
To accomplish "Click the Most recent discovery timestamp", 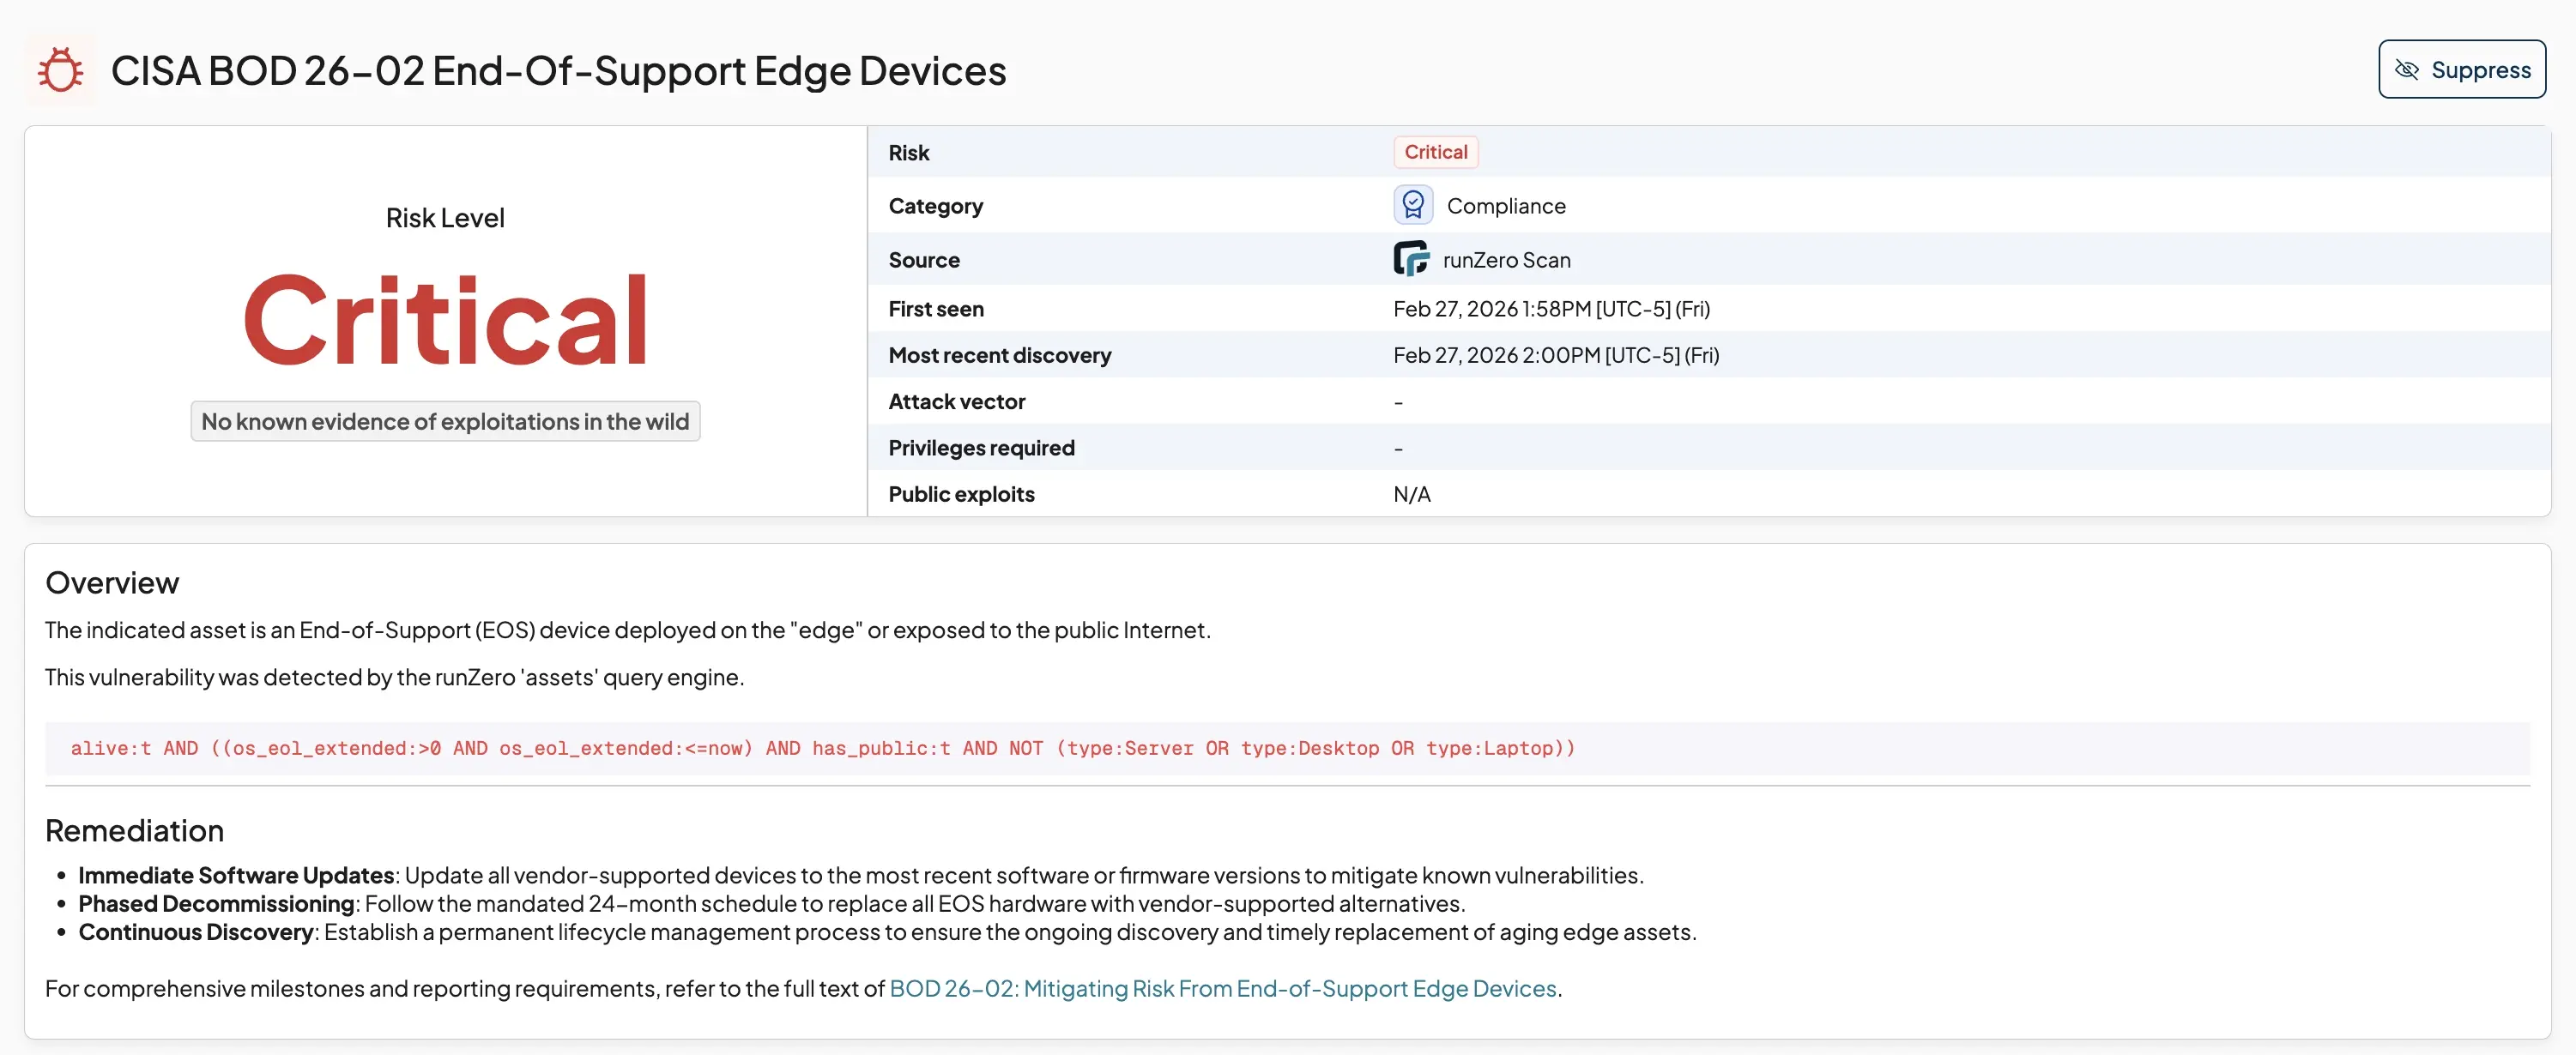I will pyautogui.click(x=1555, y=355).
